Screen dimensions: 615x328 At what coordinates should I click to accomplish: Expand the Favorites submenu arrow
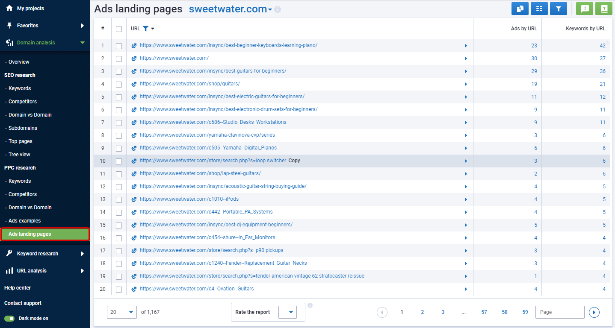click(83, 26)
